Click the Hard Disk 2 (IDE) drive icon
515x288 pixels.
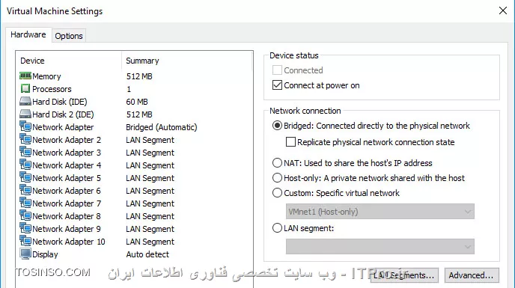(25, 114)
